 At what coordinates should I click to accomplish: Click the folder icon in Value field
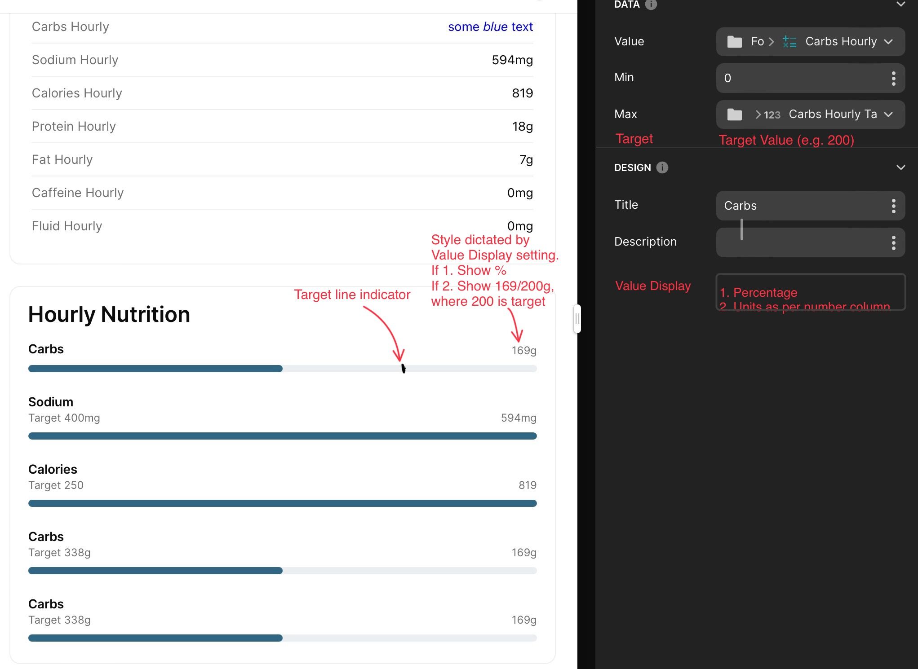[x=734, y=42]
